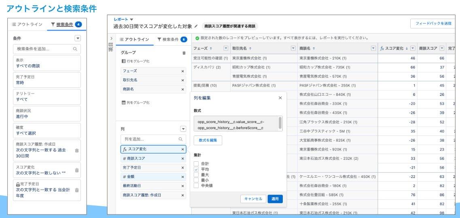Open the フェーズ column header menu

(226, 49)
